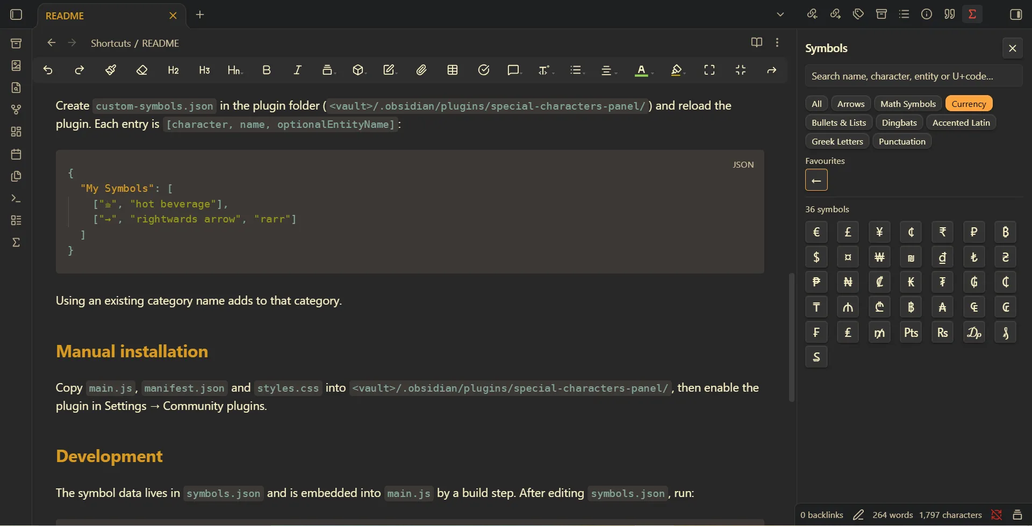
Task: Select the All category filter
Action: [816, 104]
